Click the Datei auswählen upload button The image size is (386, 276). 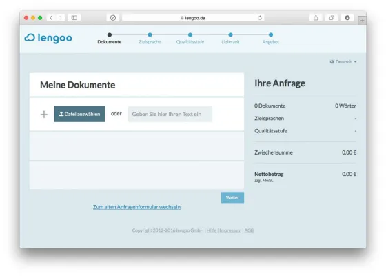click(x=79, y=114)
